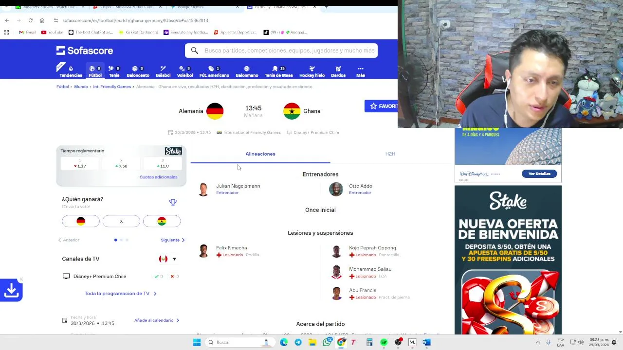Select the 11.0 away win odds

tap(163, 164)
